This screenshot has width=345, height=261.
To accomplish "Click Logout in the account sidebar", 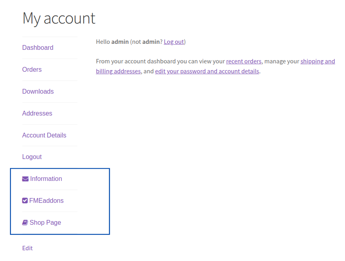I will [32, 157].
